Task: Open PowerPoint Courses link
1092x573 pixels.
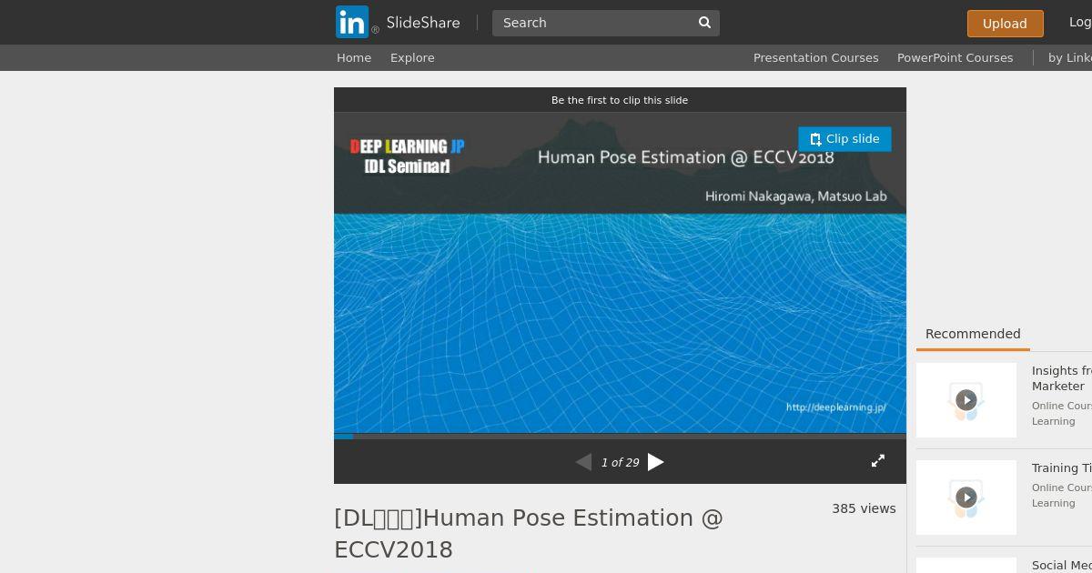Action: (955, 57)
